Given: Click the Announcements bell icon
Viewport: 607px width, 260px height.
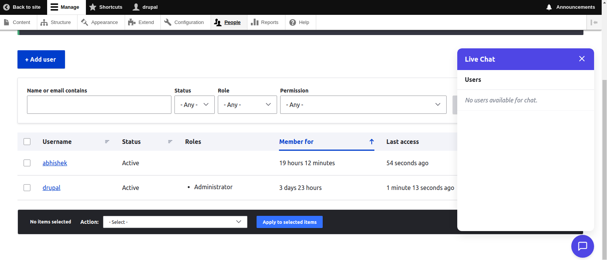Looking at the screenshot, I should click(549, 7).
